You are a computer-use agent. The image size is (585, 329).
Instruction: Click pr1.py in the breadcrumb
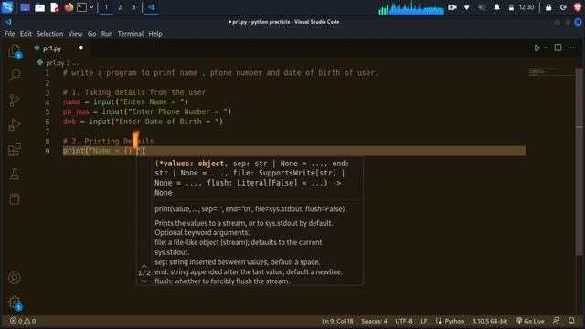coord(55,63)
